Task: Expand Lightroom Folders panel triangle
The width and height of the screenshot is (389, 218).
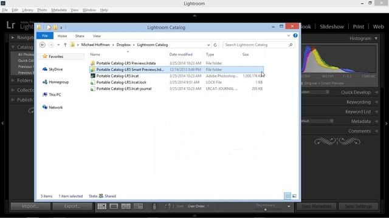Action: (12, 81)
